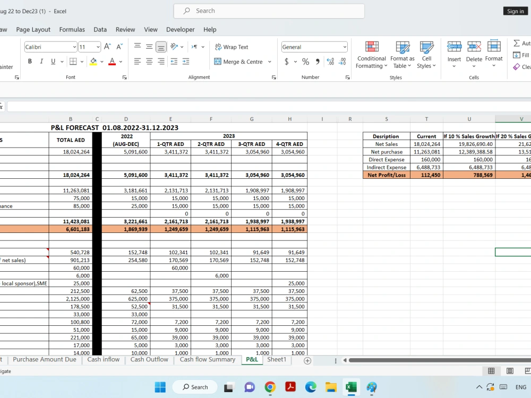Top align the cell contents

click(138, 47)
